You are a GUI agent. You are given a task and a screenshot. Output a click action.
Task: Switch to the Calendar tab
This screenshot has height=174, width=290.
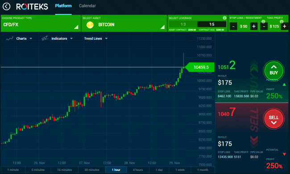click(87, 6)
